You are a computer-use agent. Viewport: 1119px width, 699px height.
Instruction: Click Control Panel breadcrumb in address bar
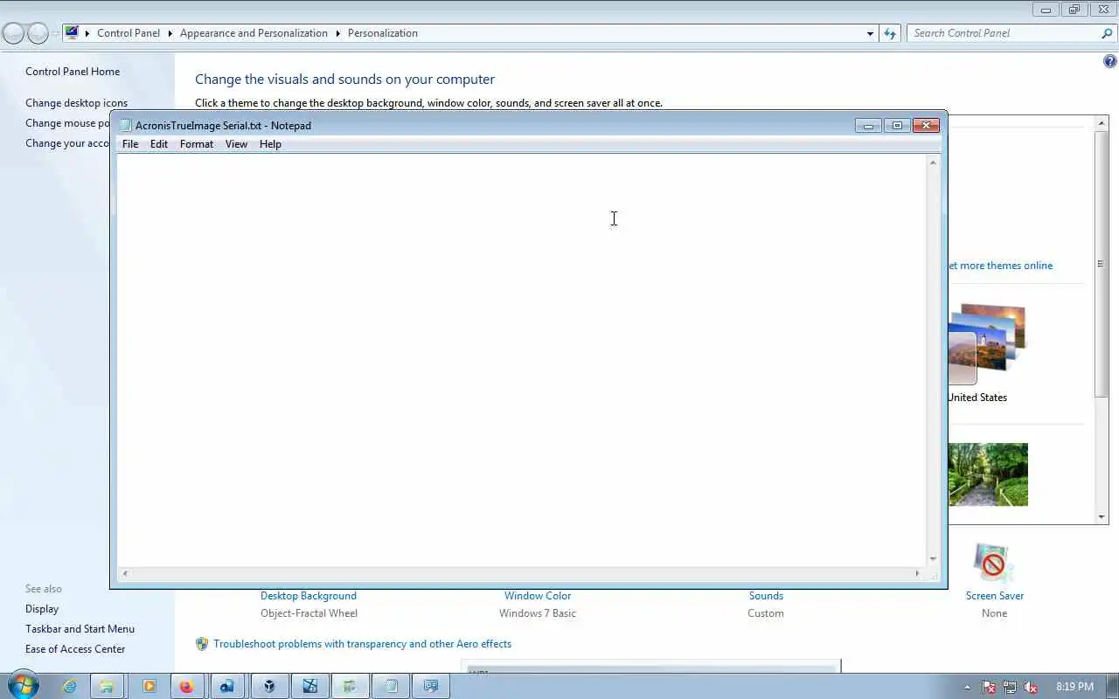click(129, 33)
